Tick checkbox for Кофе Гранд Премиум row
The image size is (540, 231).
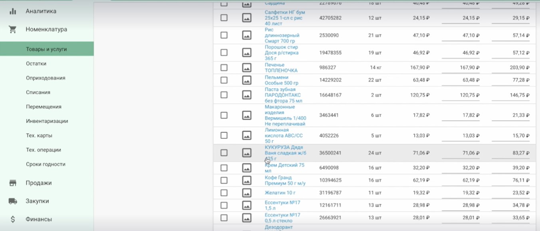[x=224, y=180]
